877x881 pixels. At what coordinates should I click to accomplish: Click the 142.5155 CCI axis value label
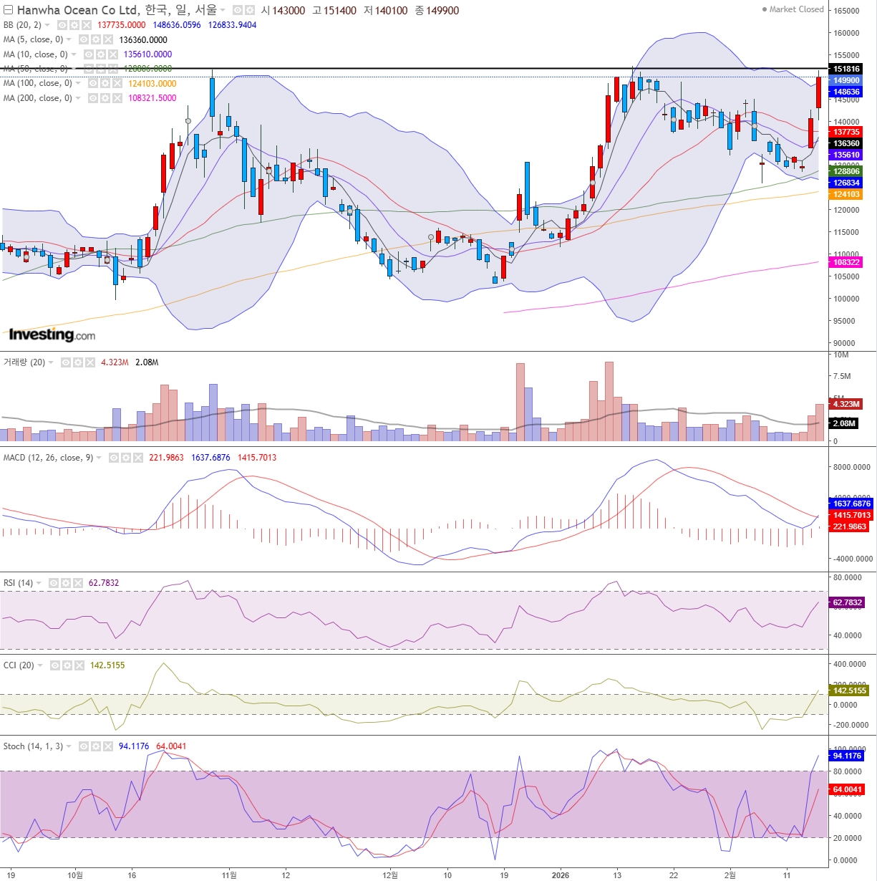click(849, 690)
